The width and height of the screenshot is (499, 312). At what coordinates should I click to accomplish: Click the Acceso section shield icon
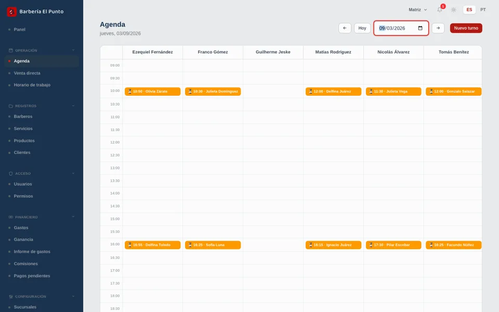pos(10,174)
